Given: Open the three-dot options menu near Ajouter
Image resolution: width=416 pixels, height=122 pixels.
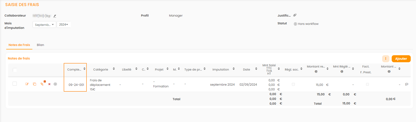Looking at the screenshot, I should point(386,59).
